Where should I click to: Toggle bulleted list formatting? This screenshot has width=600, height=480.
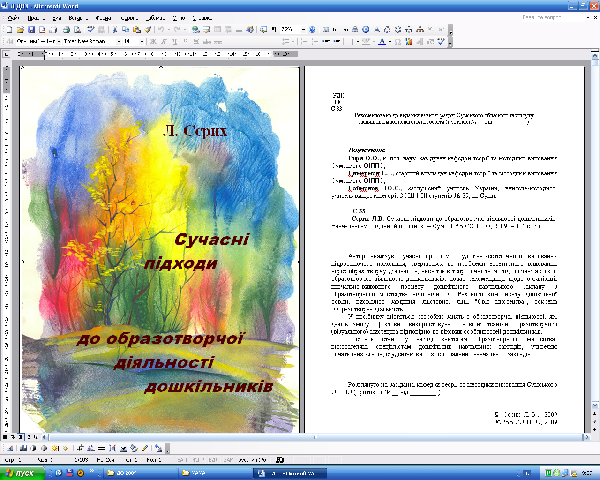point(315,42)
